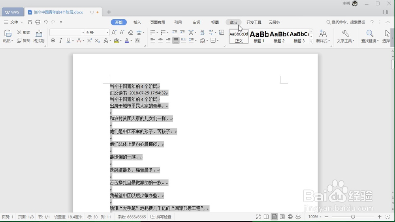This screenshot has height=222, width=395.
Task: Click the 复制 (Copy) button
Action: (23, 41)
